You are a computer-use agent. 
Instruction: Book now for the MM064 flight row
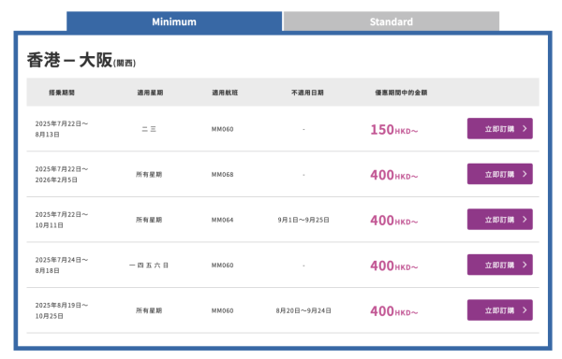tap(499, 220)
